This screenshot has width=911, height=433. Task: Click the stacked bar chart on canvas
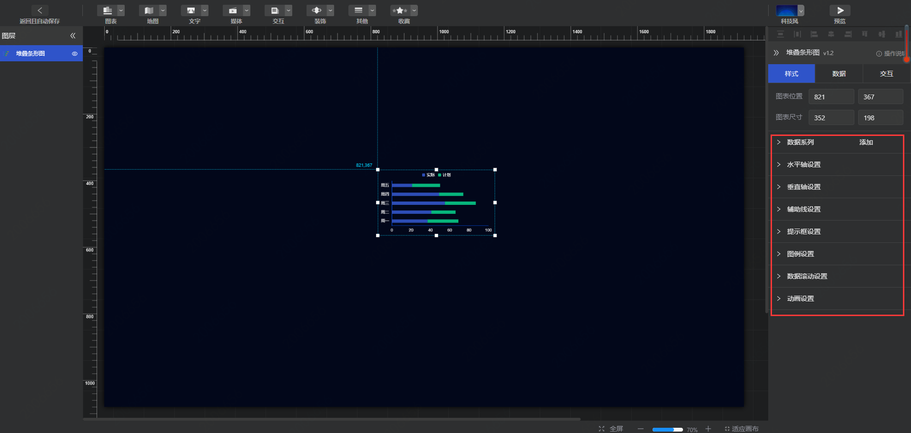click(x=436, y=202)
